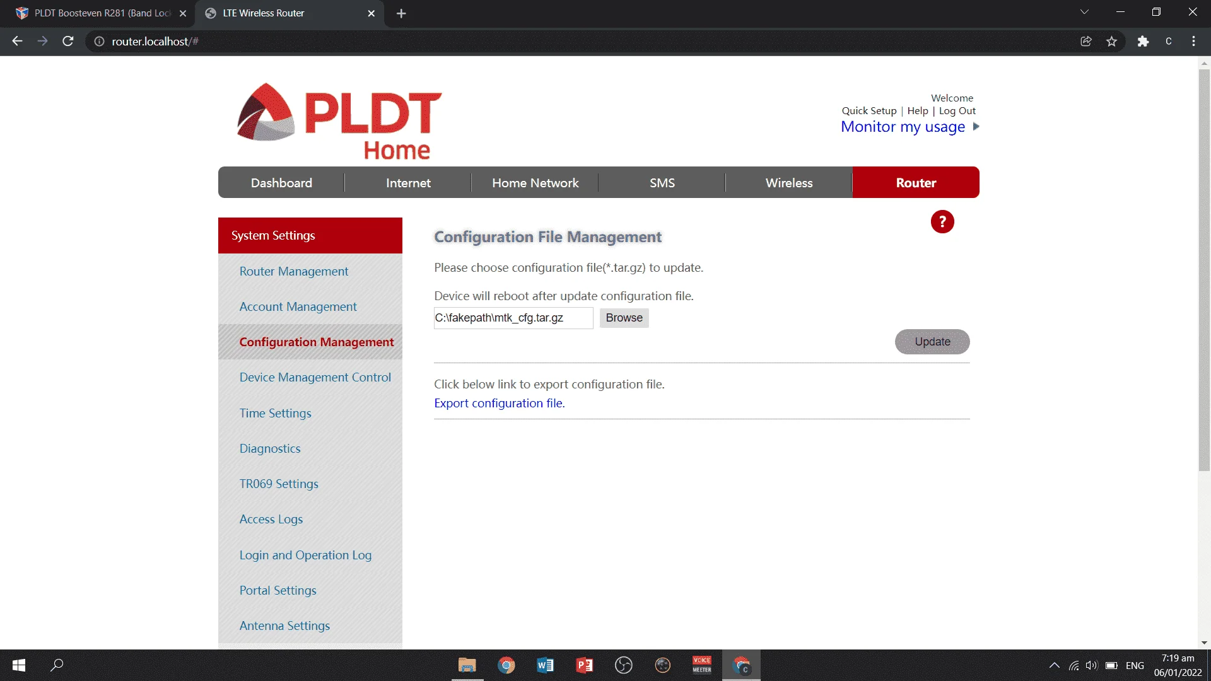Click Quick Setup link

pyautogui.click(x=869, y=111)
